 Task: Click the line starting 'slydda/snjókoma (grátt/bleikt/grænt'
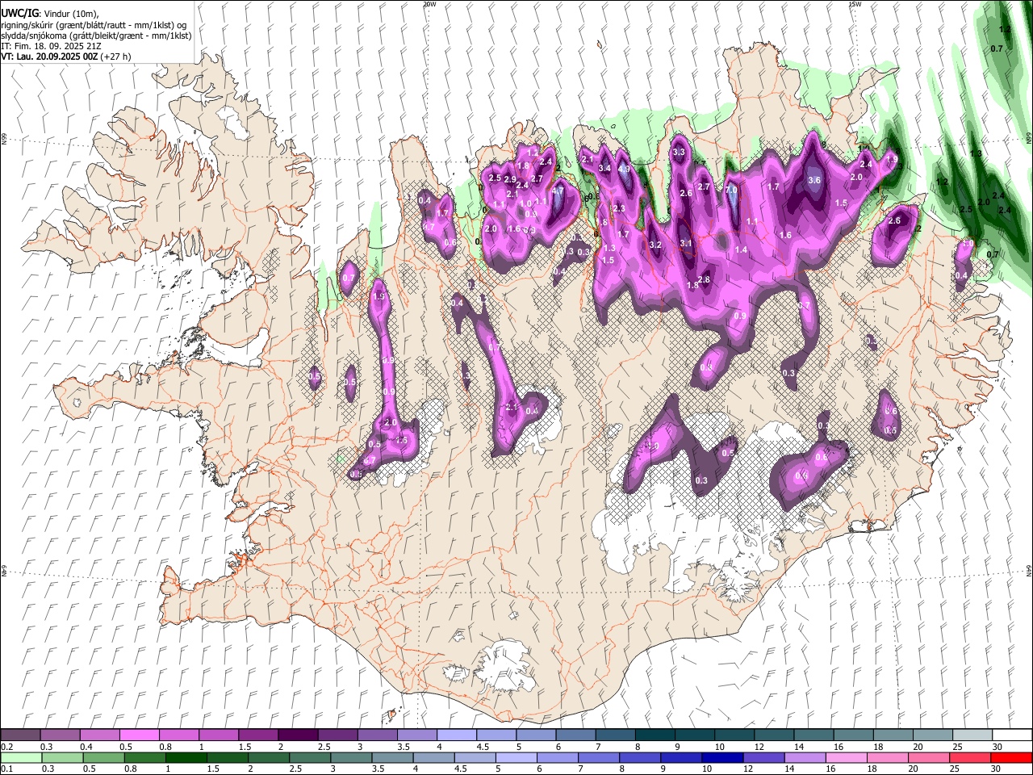[x=96, y=36]
